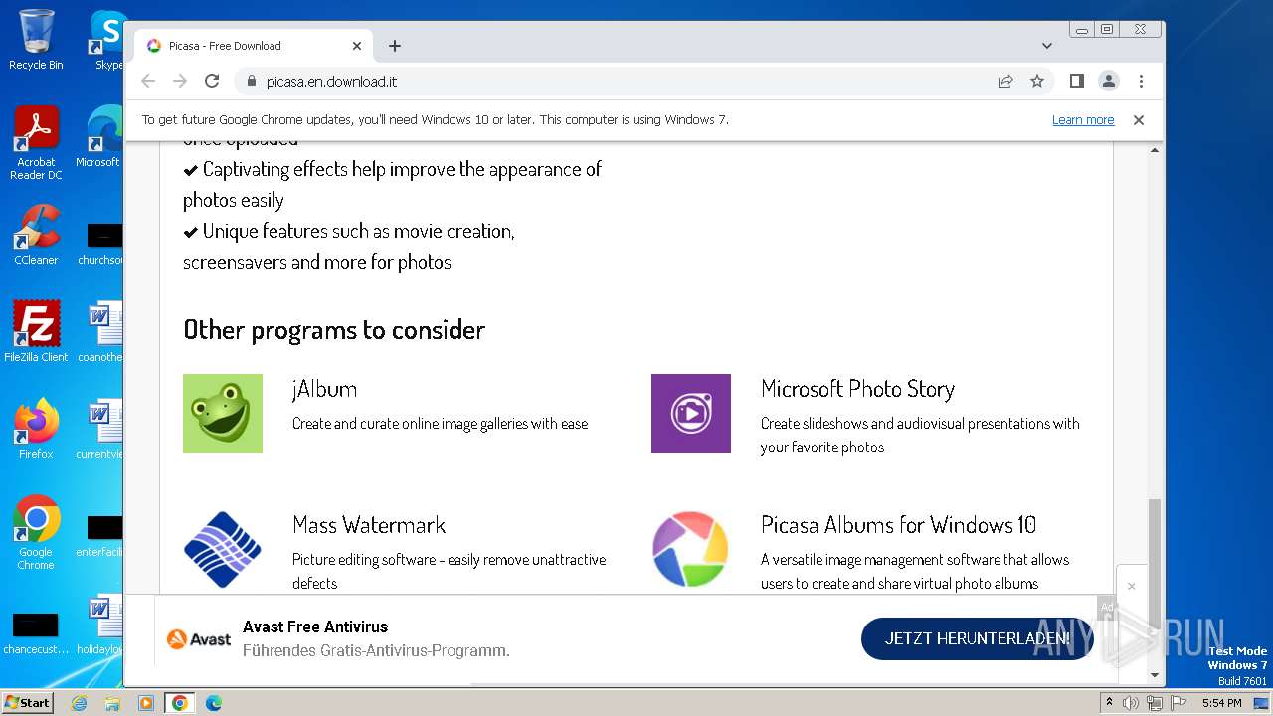Click the Picasa Albums colorful shutter icon
Viewport: 1273px width, 716px height.
point(691,550)
